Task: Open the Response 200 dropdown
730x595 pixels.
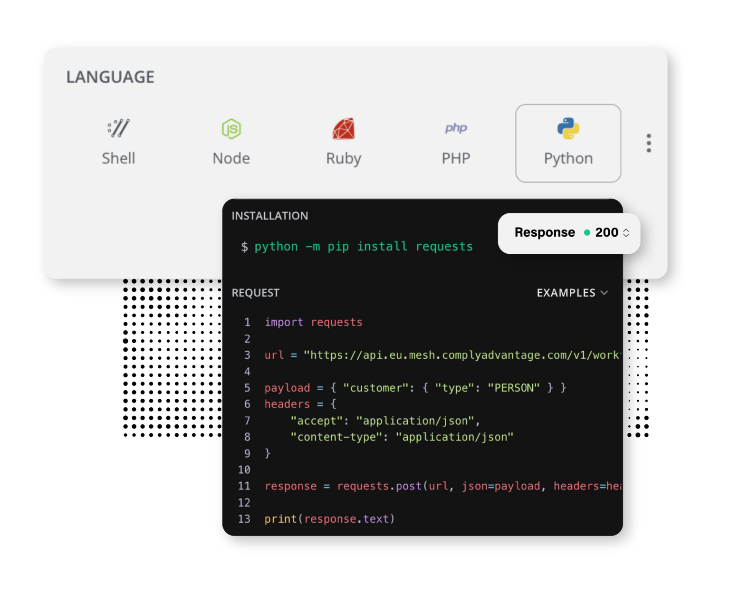Action: 568,233
